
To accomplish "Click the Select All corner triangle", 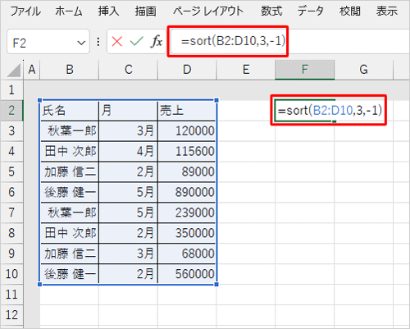I will click(x=14, y=71).
